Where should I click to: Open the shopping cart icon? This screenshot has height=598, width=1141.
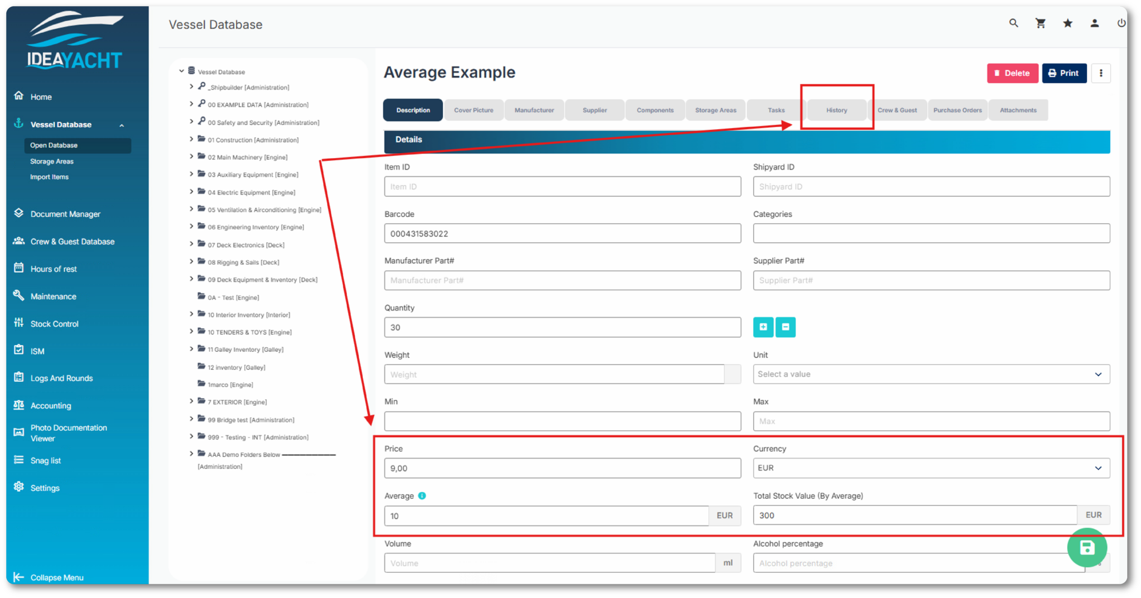(x=1040, y=23)
